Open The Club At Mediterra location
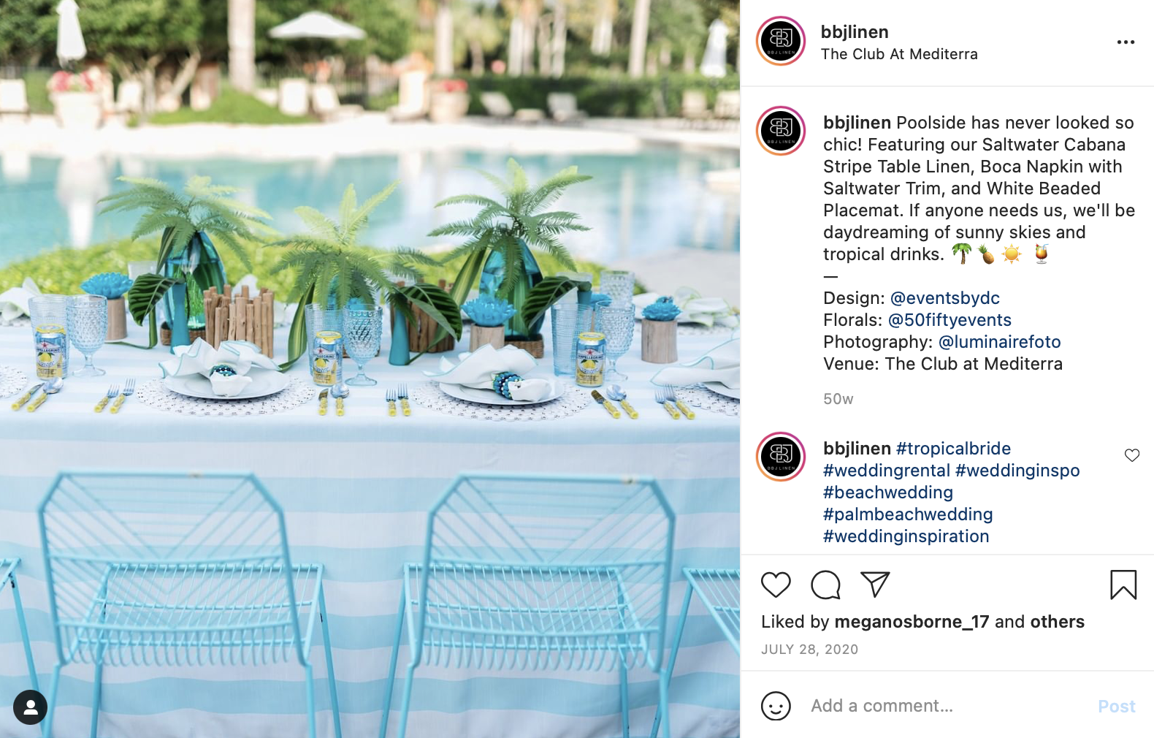Image resolution: width=1154 pixels, height=738 pixels. [x=899, y=54]
